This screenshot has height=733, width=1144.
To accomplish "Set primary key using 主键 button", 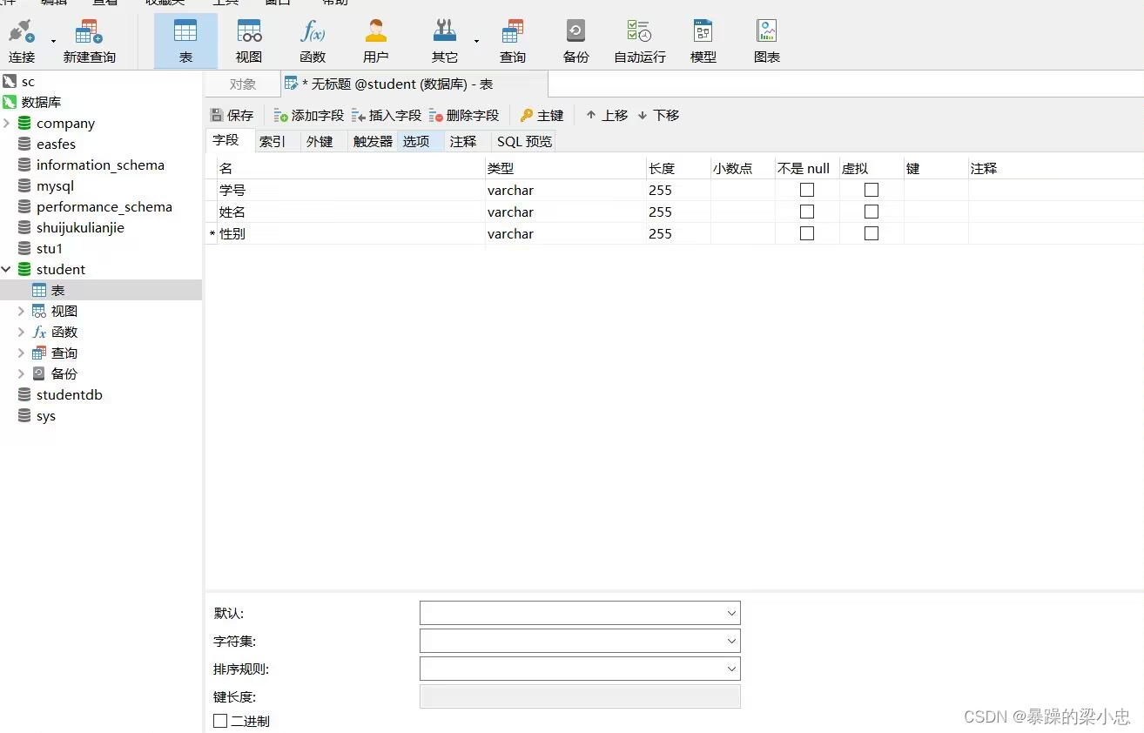I will point(542,114).
